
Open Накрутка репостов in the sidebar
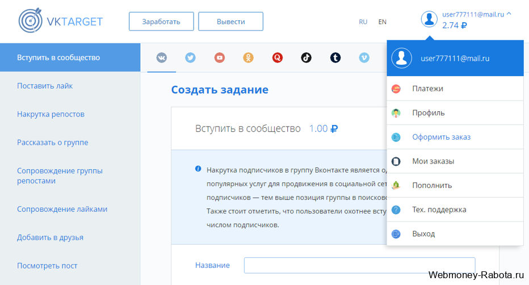pyautogui.click(x=51, y=114)
